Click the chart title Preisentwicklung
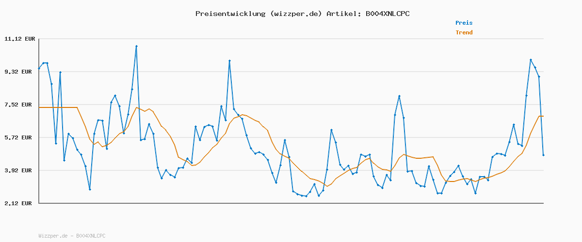 pos(230,14)
